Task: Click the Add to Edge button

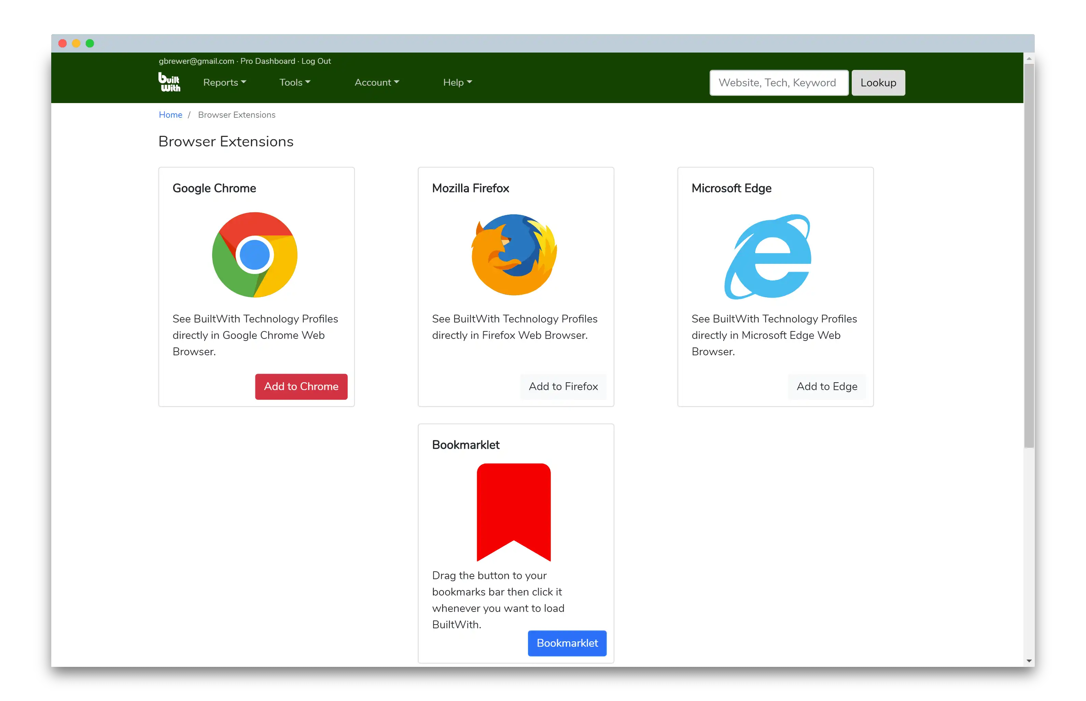Action: pyautogui.click(x=826, y=386)
